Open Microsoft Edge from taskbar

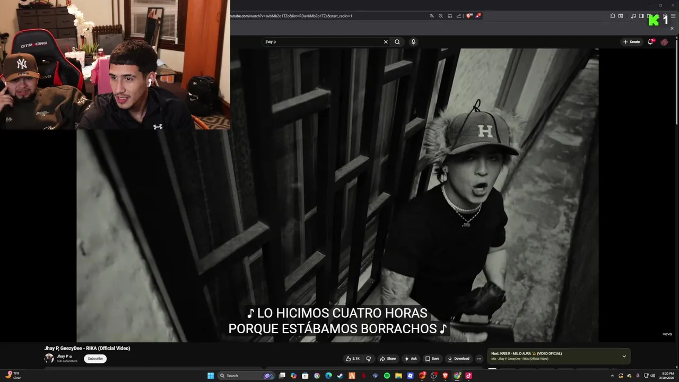click(x=329, y=376)
